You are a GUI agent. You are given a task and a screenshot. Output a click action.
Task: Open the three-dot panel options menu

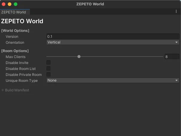[176, 11]
